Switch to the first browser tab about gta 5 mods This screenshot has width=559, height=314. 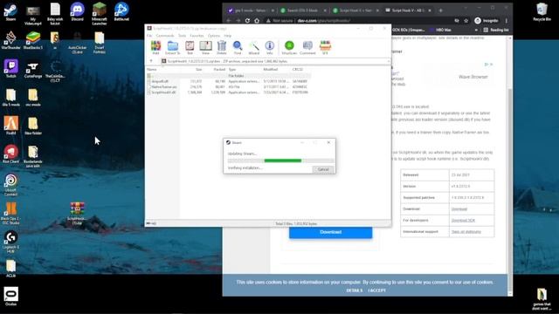click(x=251, y=10)
